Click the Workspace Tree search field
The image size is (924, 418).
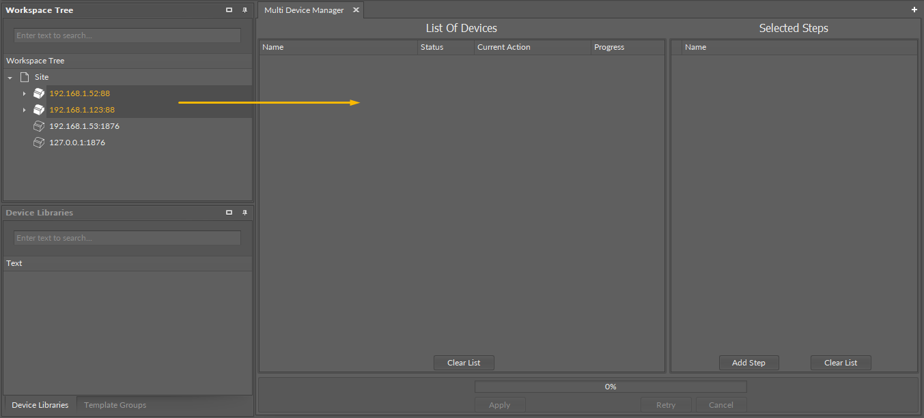click(x=127, y=35)
